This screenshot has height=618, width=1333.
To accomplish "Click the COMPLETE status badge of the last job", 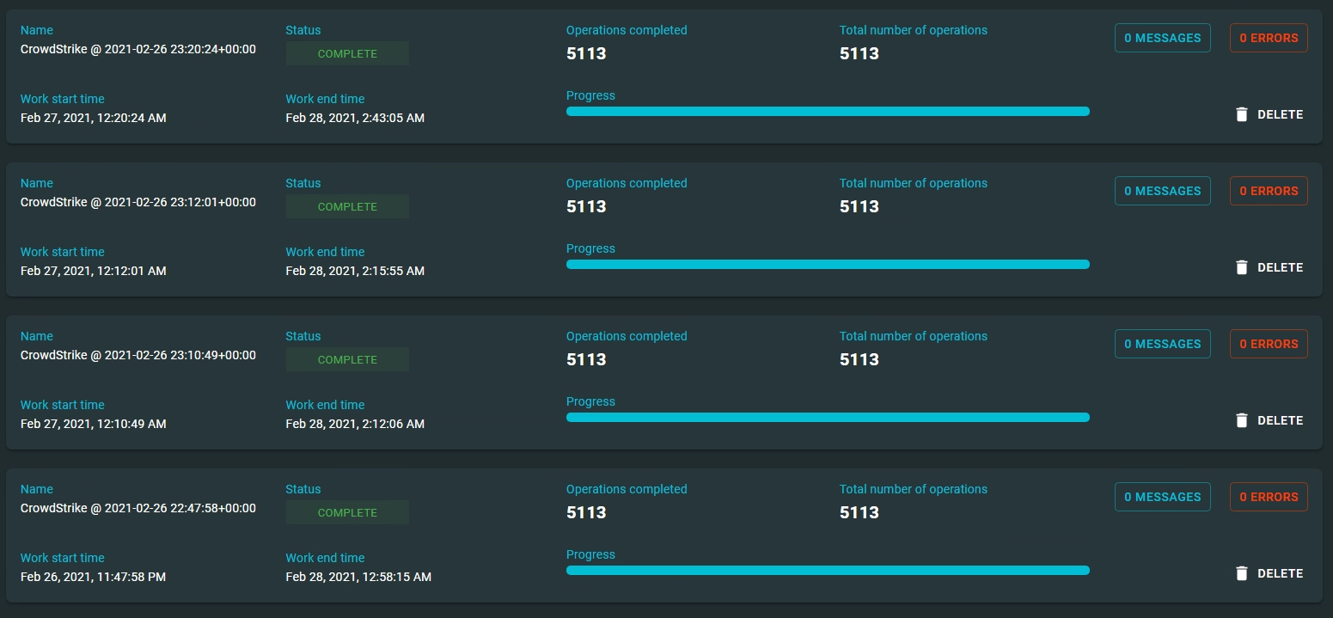I will (x=347, y=511).
